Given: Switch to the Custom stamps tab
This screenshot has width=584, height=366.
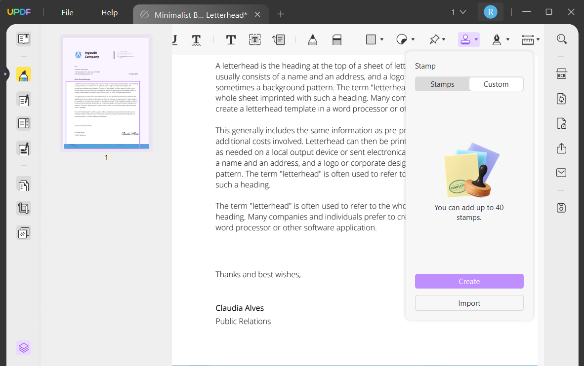Looking at the screenshot, I should (x=496, y=84).
